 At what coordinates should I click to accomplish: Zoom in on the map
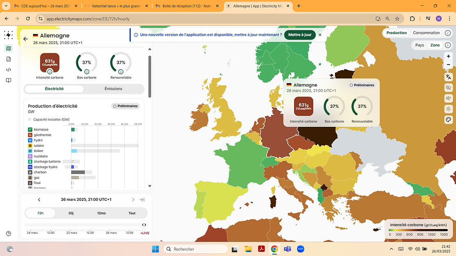(449, 56)
